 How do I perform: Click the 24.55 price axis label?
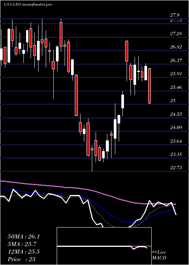click(176, 114)
